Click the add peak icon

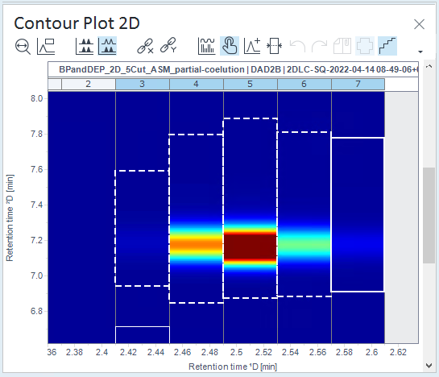[x=252, y=46]
